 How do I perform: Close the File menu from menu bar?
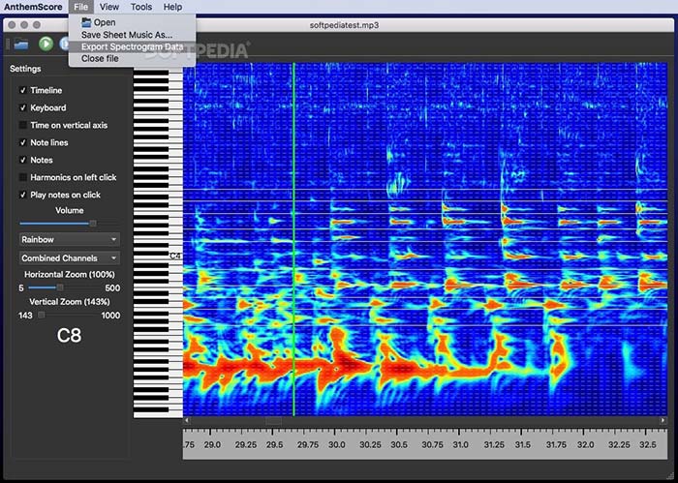80,7
